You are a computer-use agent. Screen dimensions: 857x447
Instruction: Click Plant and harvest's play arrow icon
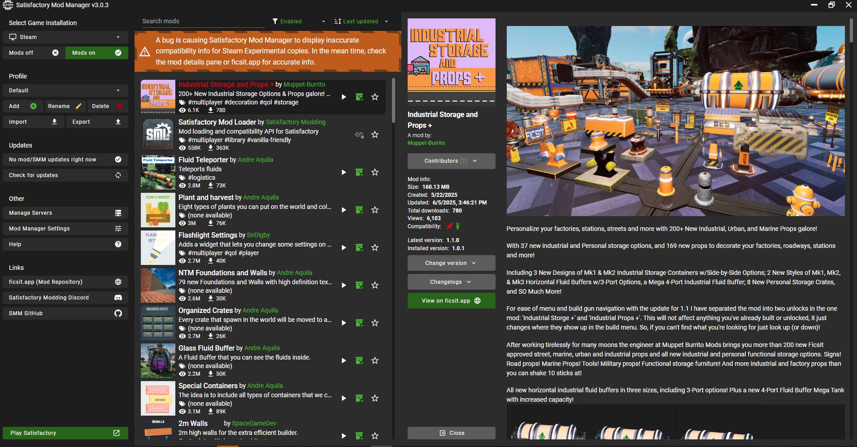(344, 210)
